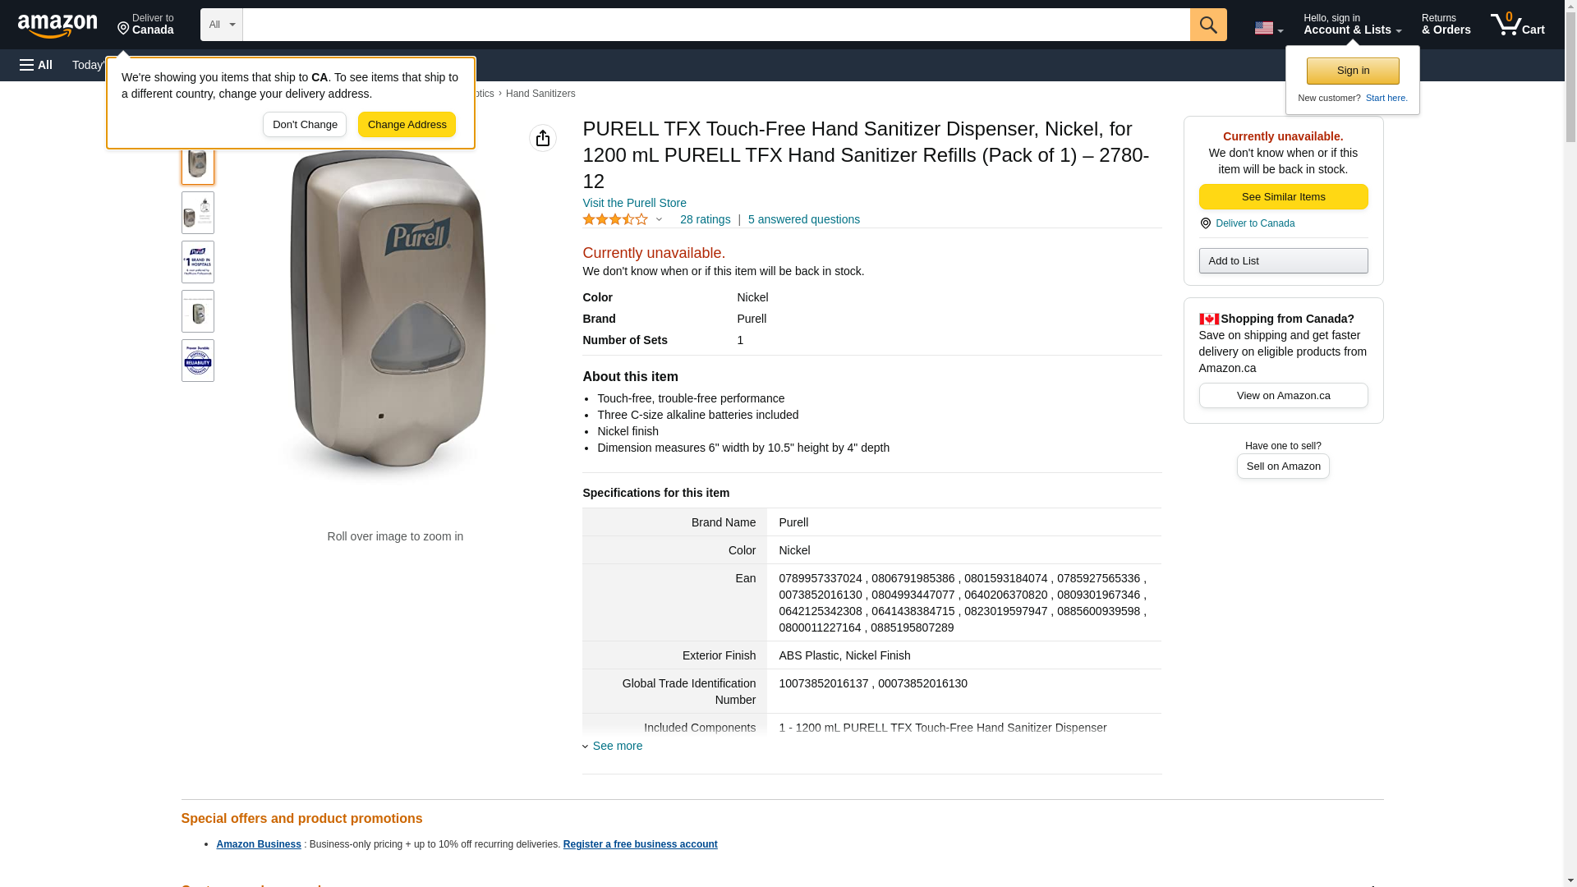Expand See more specifications
Viewport: 1577px width, 887px height.
pos(617,746)
